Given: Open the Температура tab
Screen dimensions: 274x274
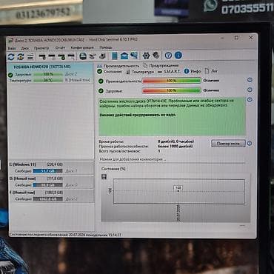Looking at the screenshot, I should pos(140,72).
